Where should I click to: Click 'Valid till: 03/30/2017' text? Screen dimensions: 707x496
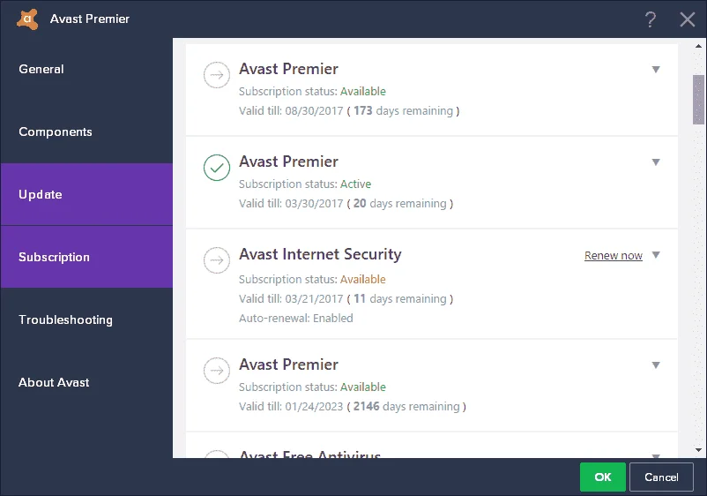click(291, 204)
